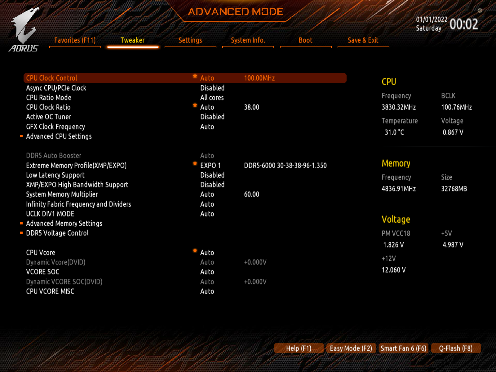Select the Low Latency Support label
Viewport: 496px width, 372px height.
pos(55,175)
